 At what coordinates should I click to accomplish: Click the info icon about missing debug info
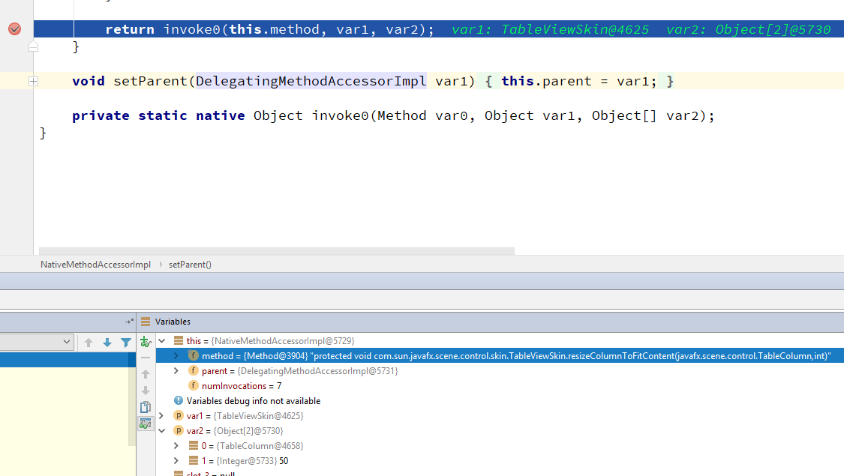pos(178,400)
